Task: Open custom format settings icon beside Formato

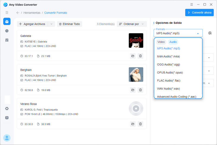Action: pos(210,33)
